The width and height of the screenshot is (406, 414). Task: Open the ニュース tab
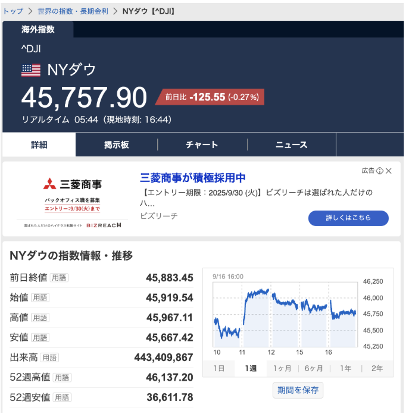coord(291,145)
